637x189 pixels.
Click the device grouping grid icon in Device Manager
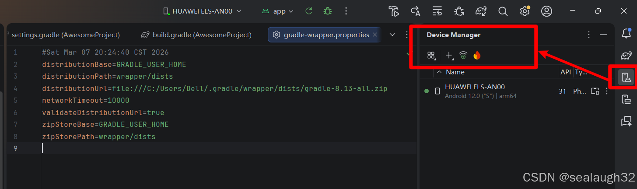pyautogui.click(x=431, y=55)
